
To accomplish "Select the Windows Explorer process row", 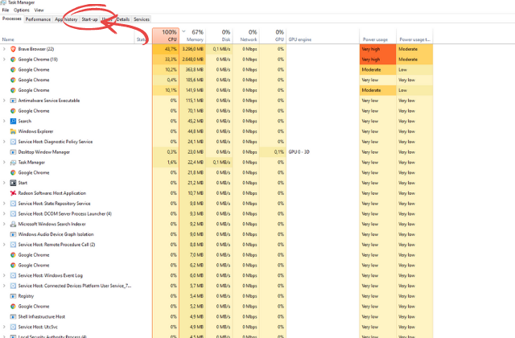I will [216, 131].
